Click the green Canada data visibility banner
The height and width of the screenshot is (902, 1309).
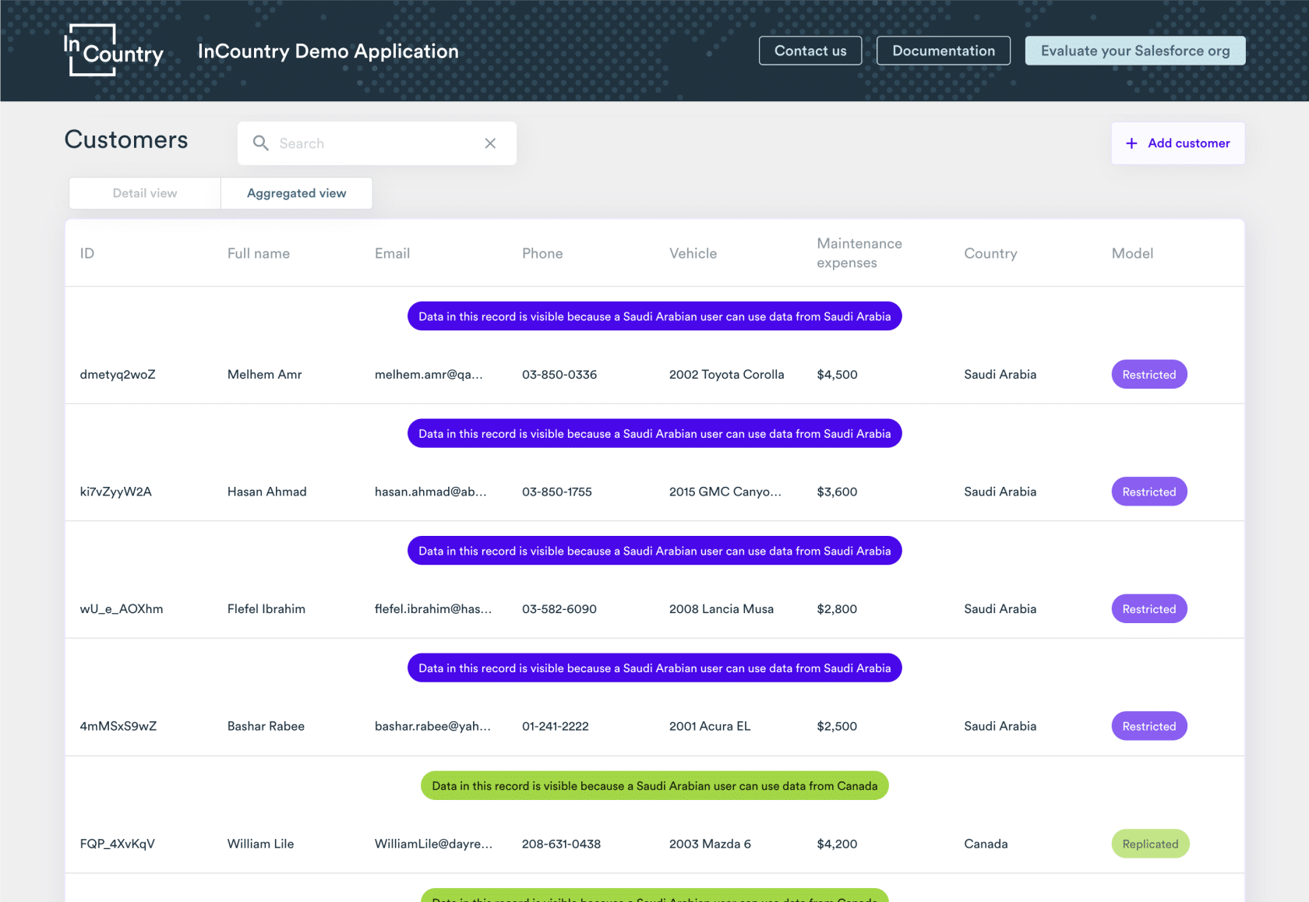654,785
